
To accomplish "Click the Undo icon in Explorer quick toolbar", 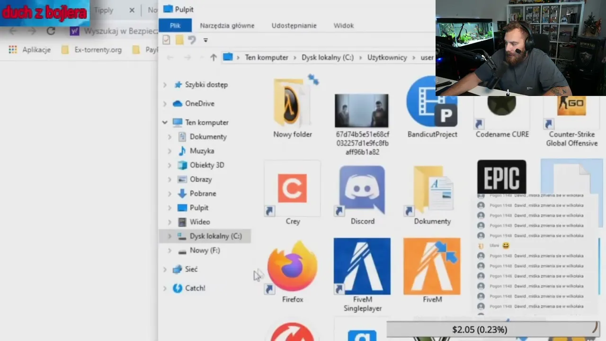I will click(192, 40).
